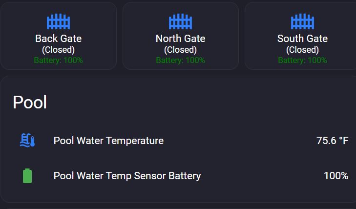This screenshot has height=209, width=356.
Task: Click the pool thermometer icon
Action: (27, 141)
